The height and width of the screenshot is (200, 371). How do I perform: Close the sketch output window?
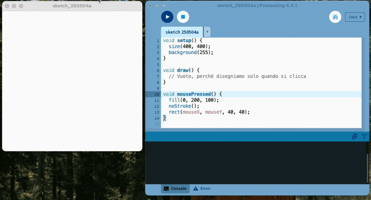click(x=7, y=6)
